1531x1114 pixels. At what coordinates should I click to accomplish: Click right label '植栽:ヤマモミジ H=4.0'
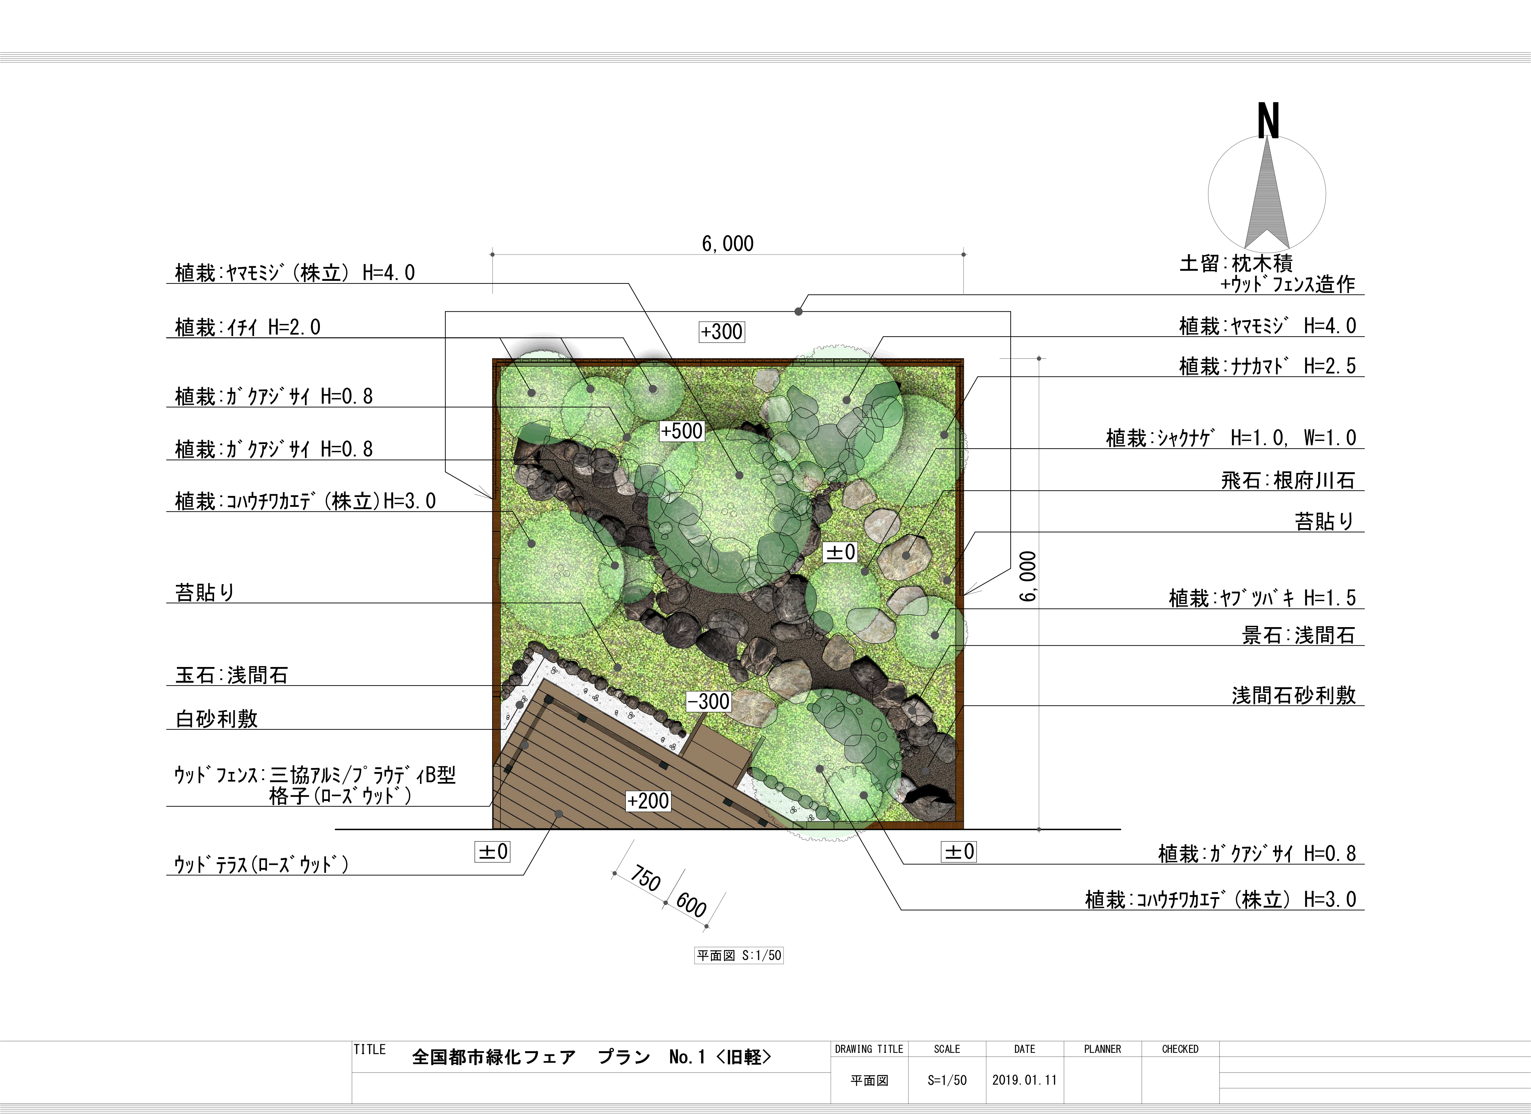(1267, 326)
